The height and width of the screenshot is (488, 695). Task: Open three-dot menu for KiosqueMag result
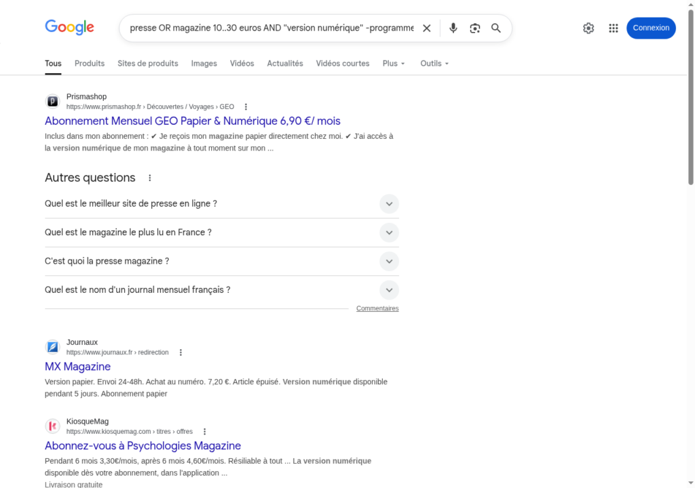(204, 432)
